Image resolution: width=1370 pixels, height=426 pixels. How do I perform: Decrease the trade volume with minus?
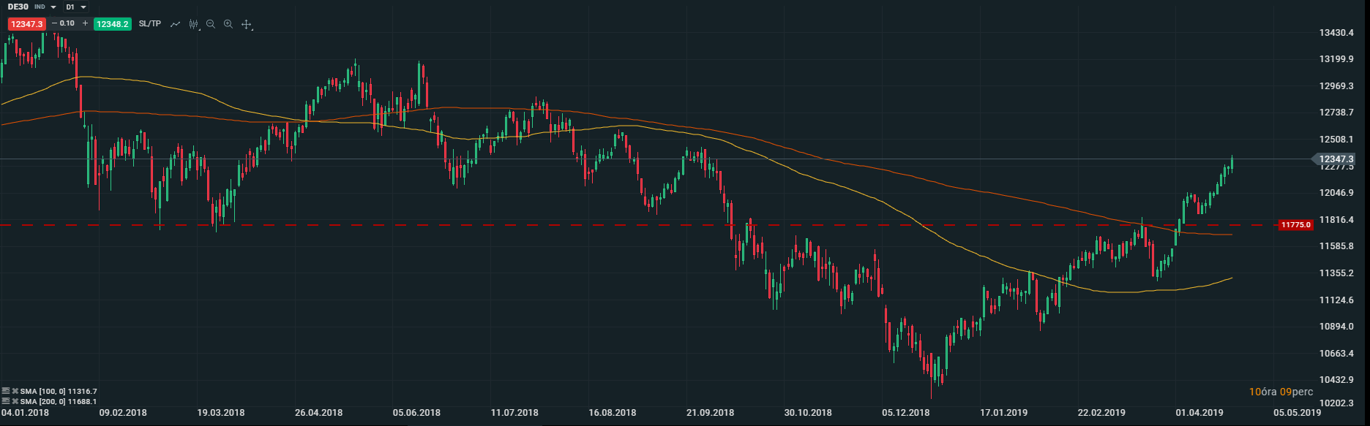54,23
